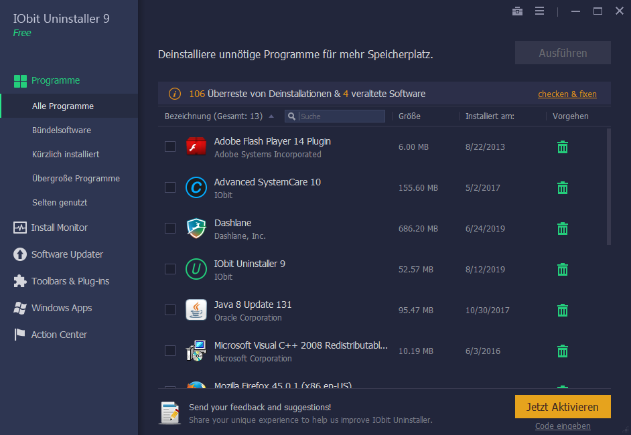Click the Java coffee cup icon

[x=196, y=310]
